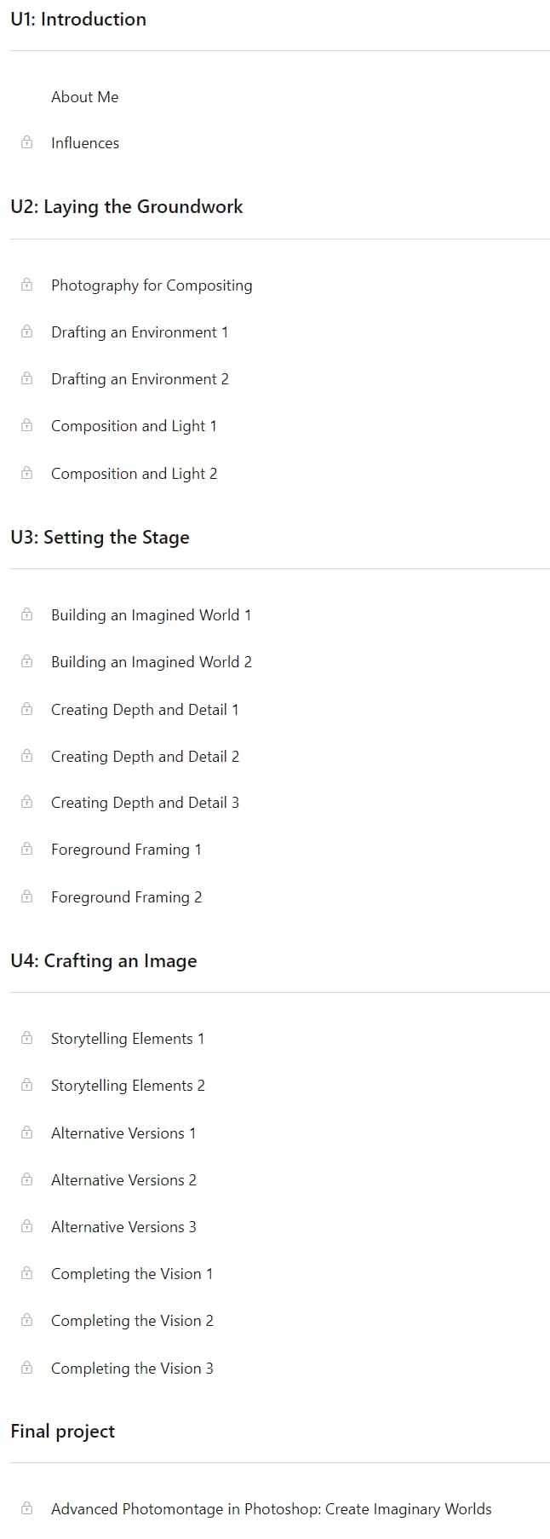Screen dimensions: 550x1539
Task: Click lock icon beside the final project lesson
Action: [26, 1508]
